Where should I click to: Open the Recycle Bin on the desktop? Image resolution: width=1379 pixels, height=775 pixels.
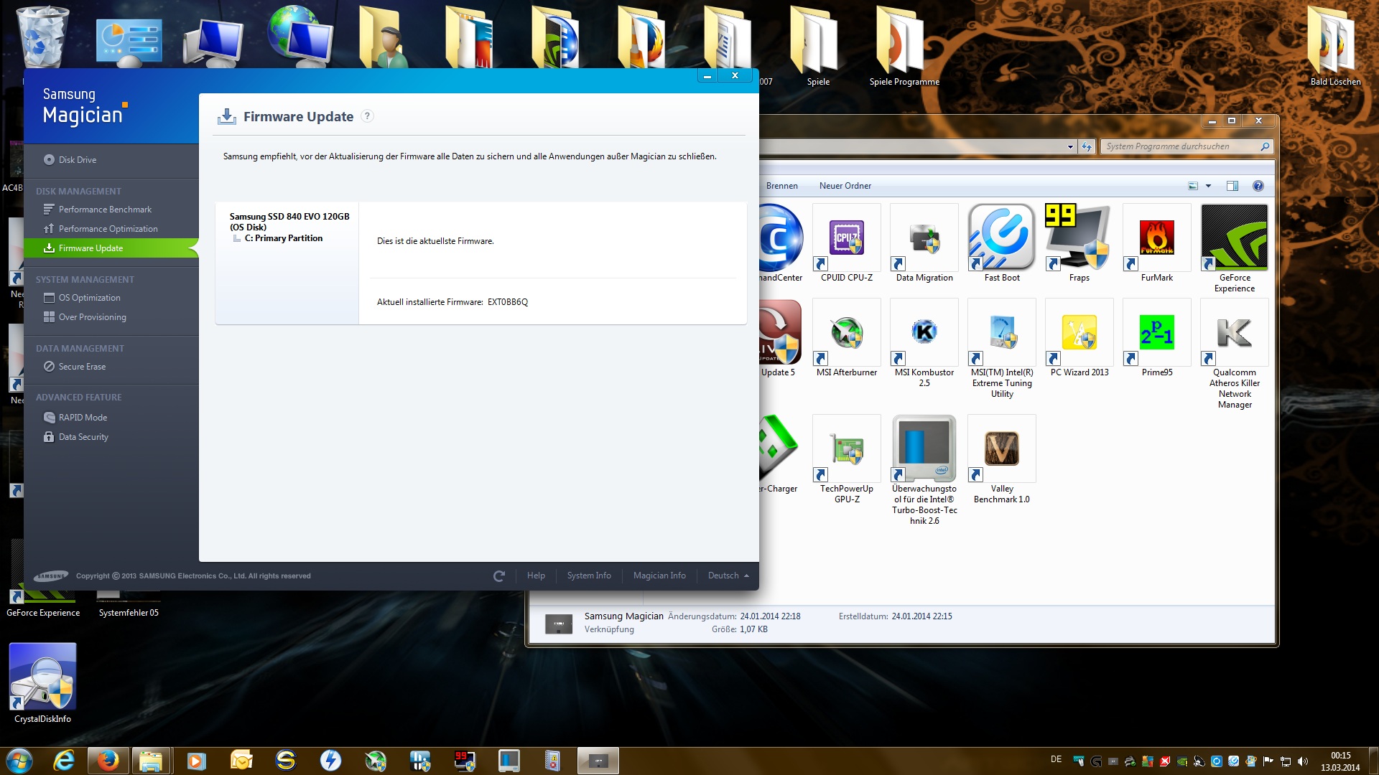42,36
